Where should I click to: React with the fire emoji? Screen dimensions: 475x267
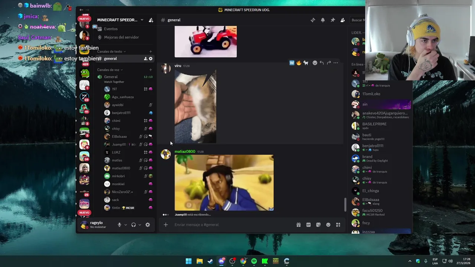[x=299, y=63]
